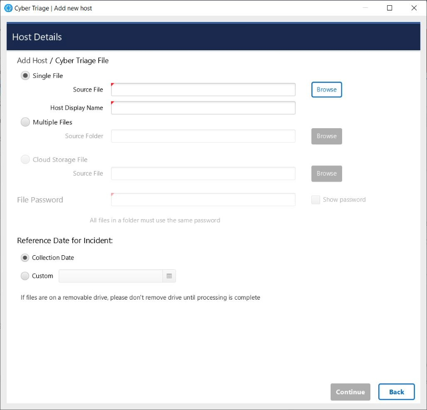Click the Custom date text field

(x=111, y=276)
